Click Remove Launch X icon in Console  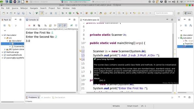[34, 25]
